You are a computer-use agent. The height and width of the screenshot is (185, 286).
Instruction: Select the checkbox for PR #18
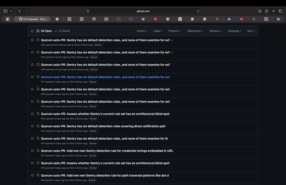pos(32,65)
